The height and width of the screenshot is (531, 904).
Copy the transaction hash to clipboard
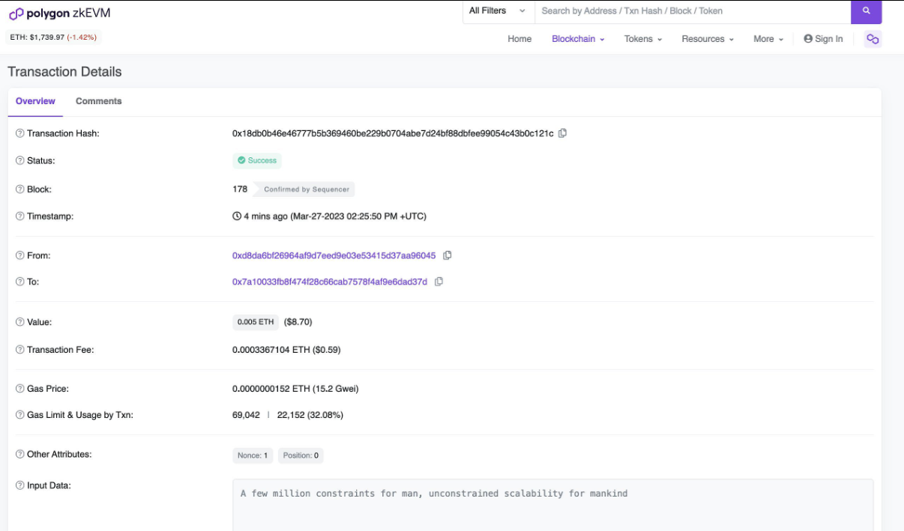(563, 133)
